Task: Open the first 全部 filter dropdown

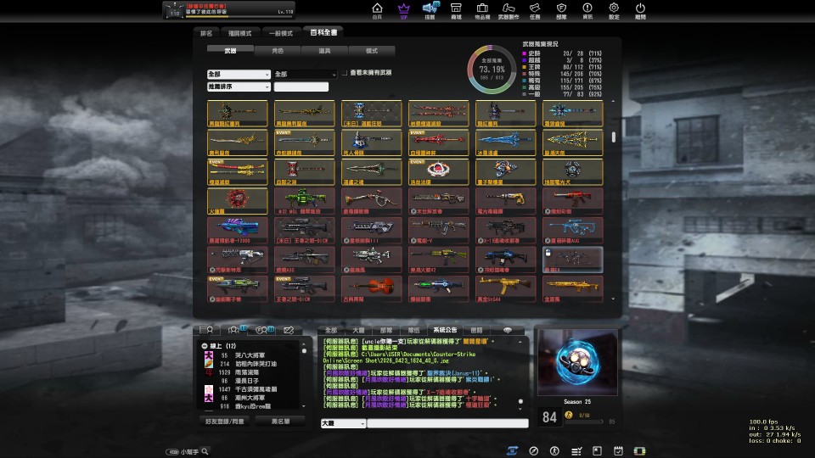Action: [x=238, y=75]
